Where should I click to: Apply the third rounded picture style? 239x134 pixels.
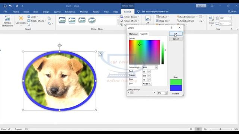pos(82,20)
